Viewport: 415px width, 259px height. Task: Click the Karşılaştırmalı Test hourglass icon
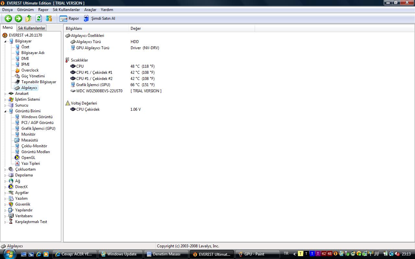click(x=11, y=222)
